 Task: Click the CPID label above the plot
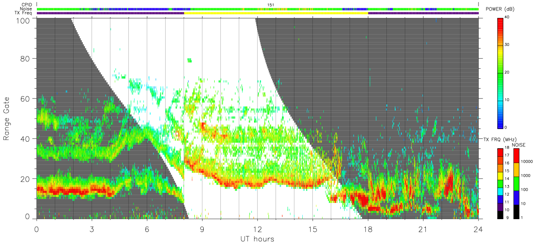(26, 5)
